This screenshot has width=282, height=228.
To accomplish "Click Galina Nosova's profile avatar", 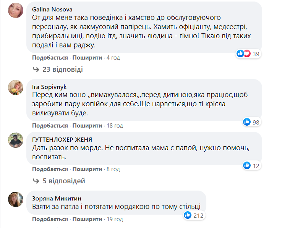I will tap(15, 12).
